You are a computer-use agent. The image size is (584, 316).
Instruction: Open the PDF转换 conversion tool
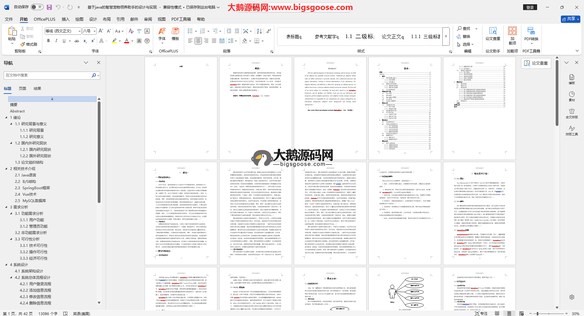[531, 34]
